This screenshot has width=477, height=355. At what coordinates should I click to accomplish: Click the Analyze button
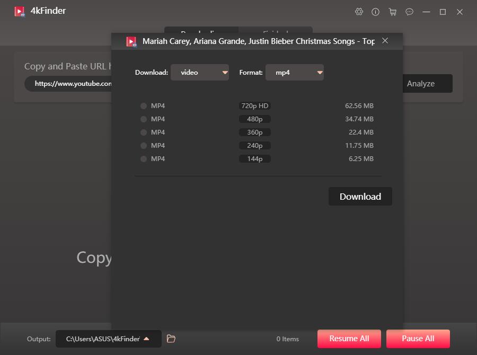tap(427, 83)
